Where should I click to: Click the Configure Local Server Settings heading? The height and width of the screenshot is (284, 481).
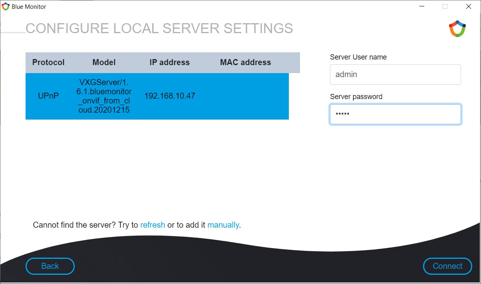pyautogui.click(x=159, y=28)
